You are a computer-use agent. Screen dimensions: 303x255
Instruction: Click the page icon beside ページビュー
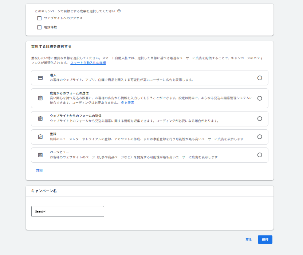pos(40,155)
